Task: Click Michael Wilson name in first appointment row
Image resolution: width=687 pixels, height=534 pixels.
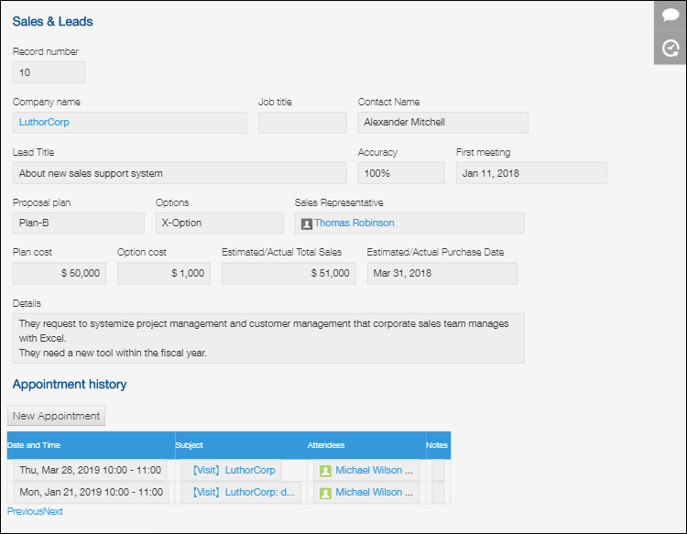Action: click(x=373, y=470)
